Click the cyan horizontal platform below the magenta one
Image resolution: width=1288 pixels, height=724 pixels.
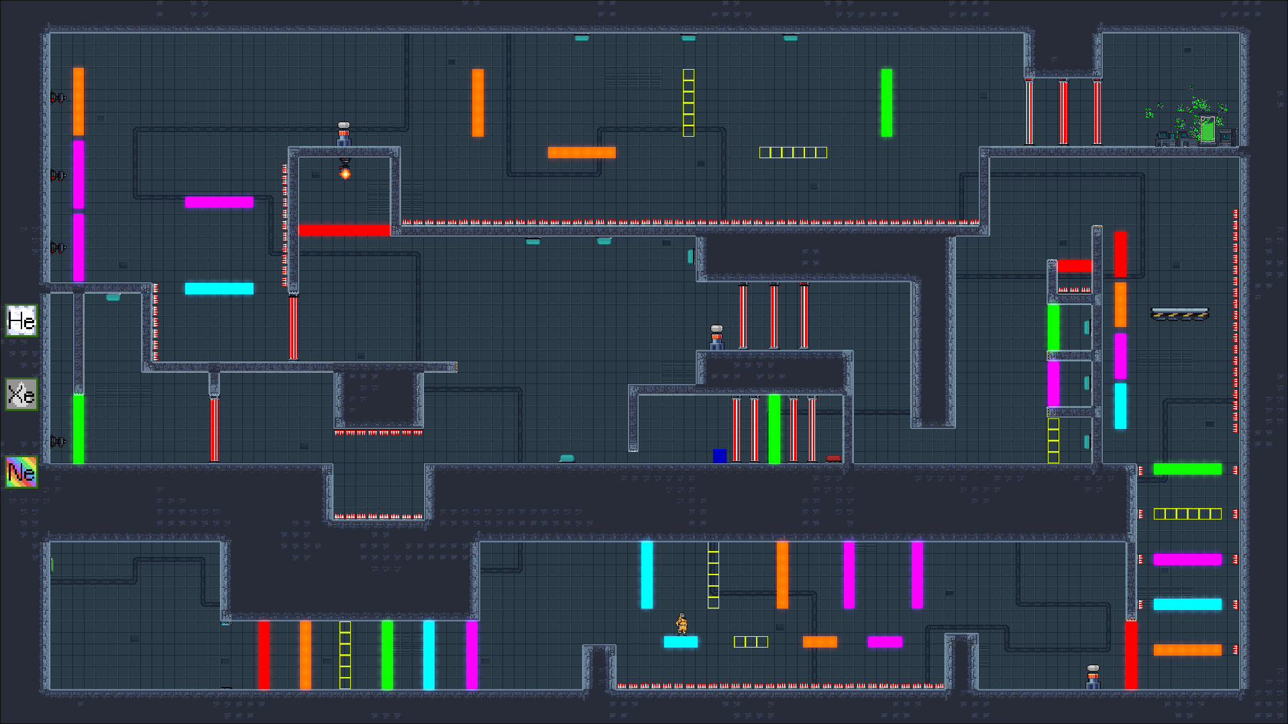219,288
